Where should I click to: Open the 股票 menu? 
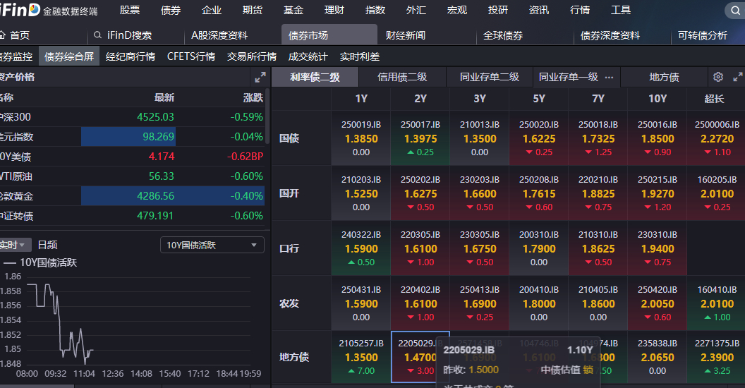[x=129, y=10]
